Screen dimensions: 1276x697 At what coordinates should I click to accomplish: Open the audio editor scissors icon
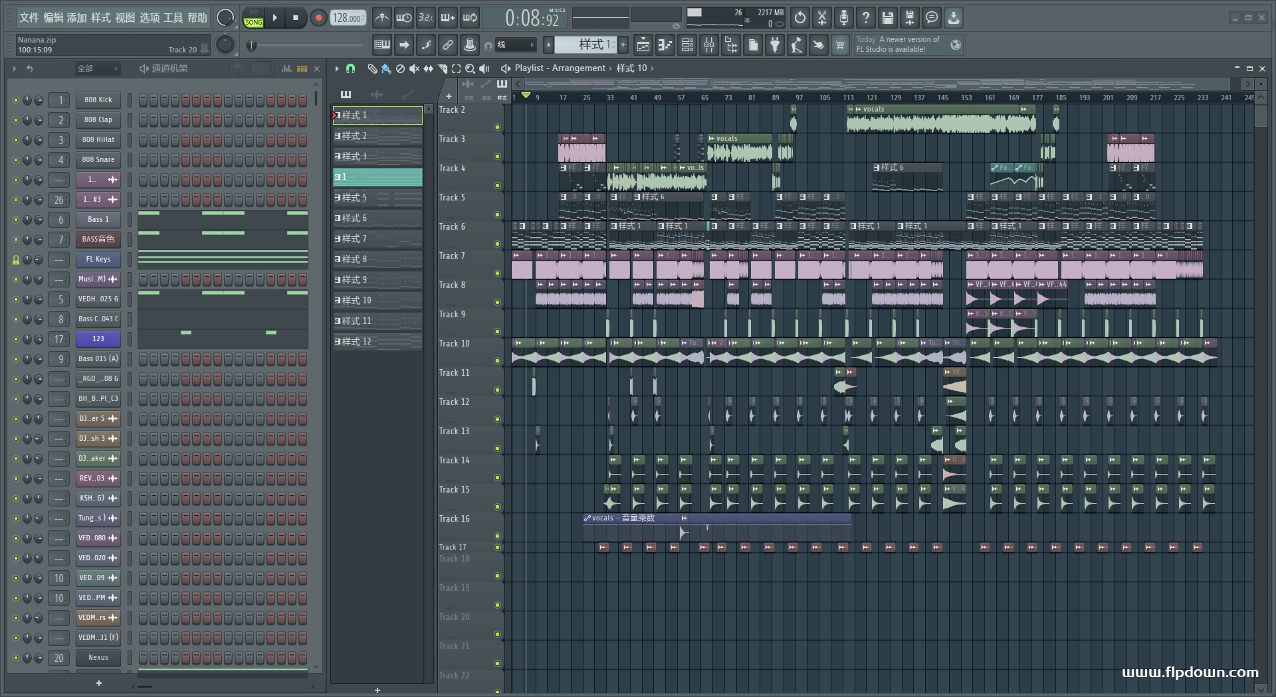(x=822, y=18)
